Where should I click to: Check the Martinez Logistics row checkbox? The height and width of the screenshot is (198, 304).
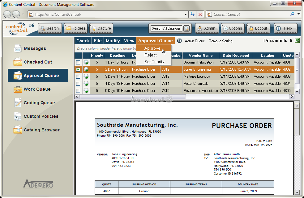pos(78,76)
